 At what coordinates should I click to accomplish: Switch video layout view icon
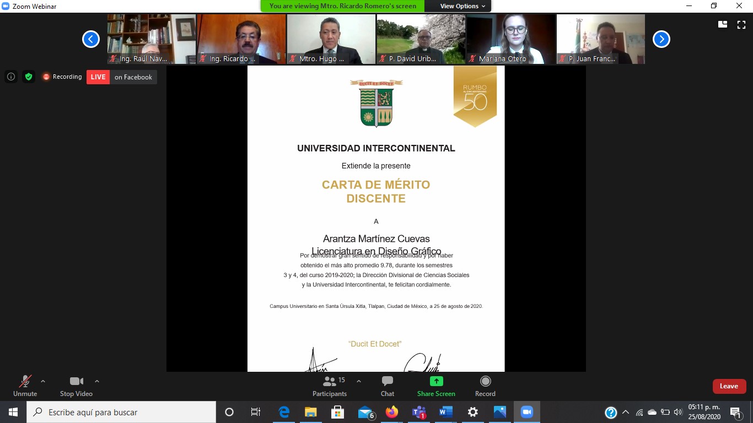coord(723,24)
